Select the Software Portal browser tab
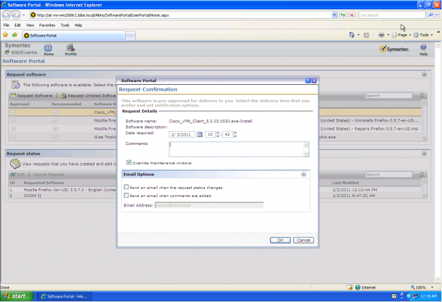The height and width of the screenshot is (302, 442). click(74, 35)
